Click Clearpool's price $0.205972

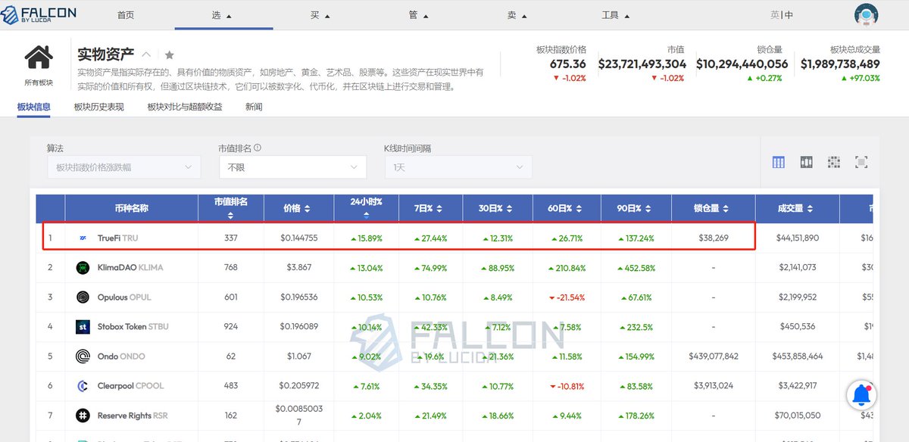coord(299,386)
